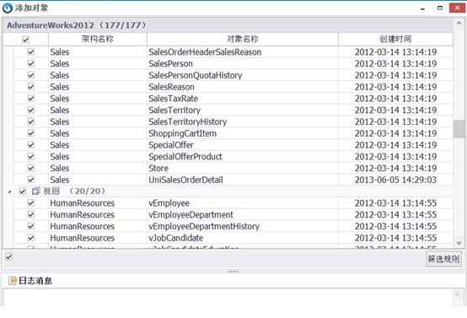Click the views group icon next to 视图

[35, 191]
